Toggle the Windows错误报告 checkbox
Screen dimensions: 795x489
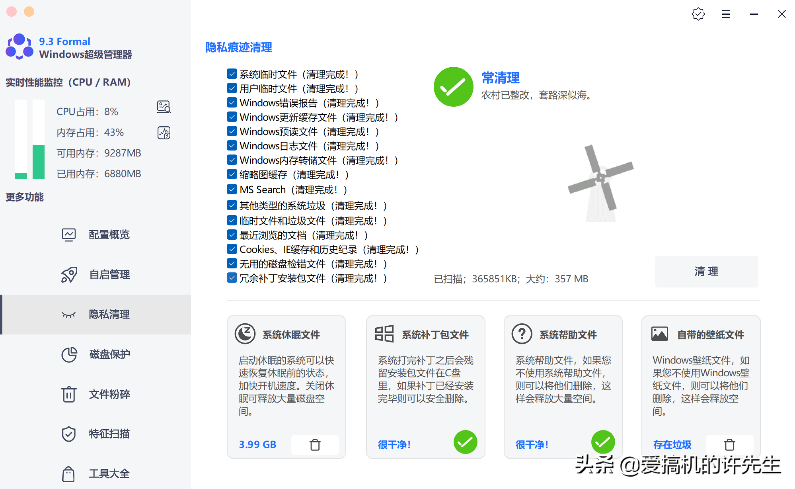click(x=232, y=103)
